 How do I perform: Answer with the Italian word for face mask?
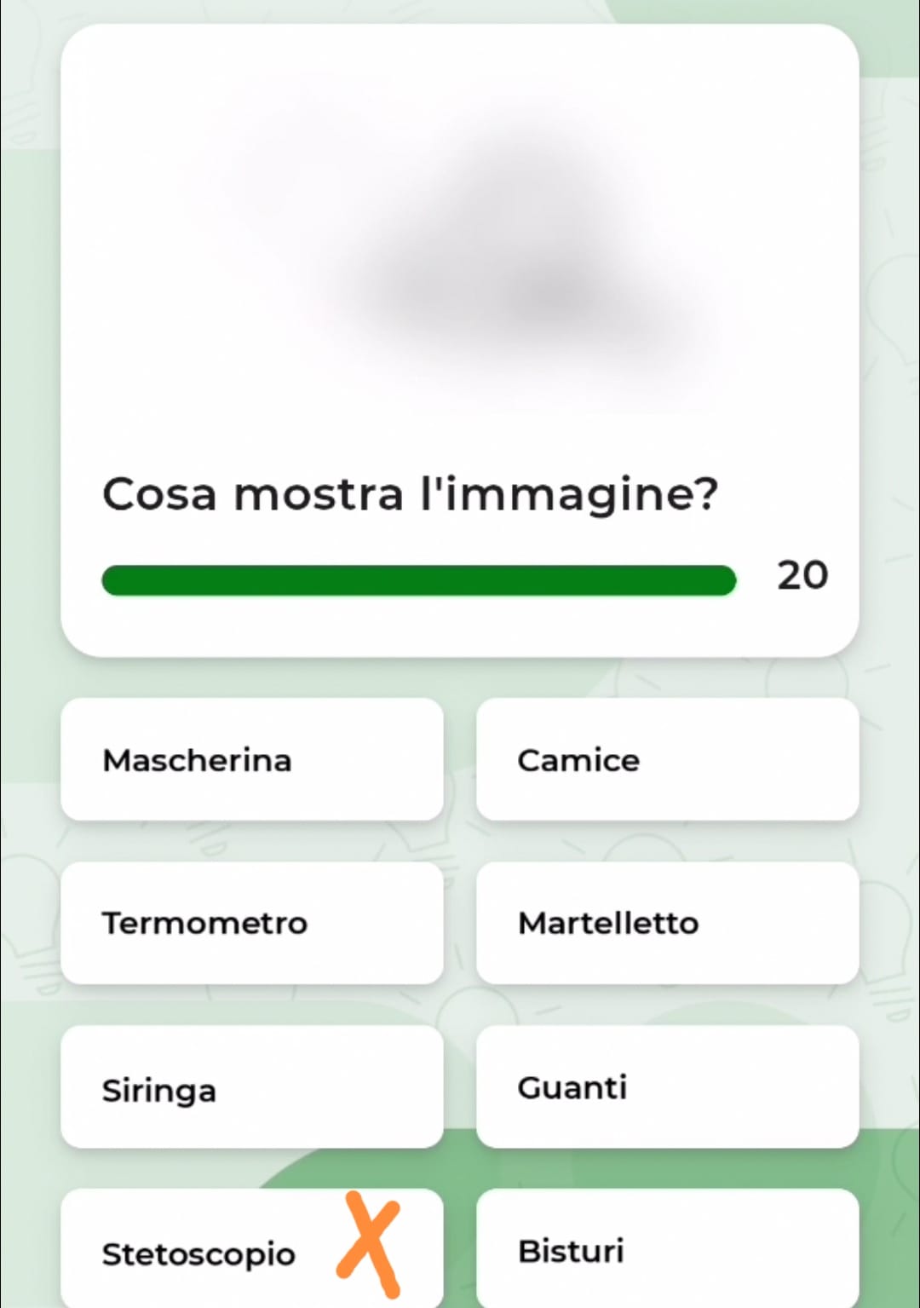tap(251, 759)
